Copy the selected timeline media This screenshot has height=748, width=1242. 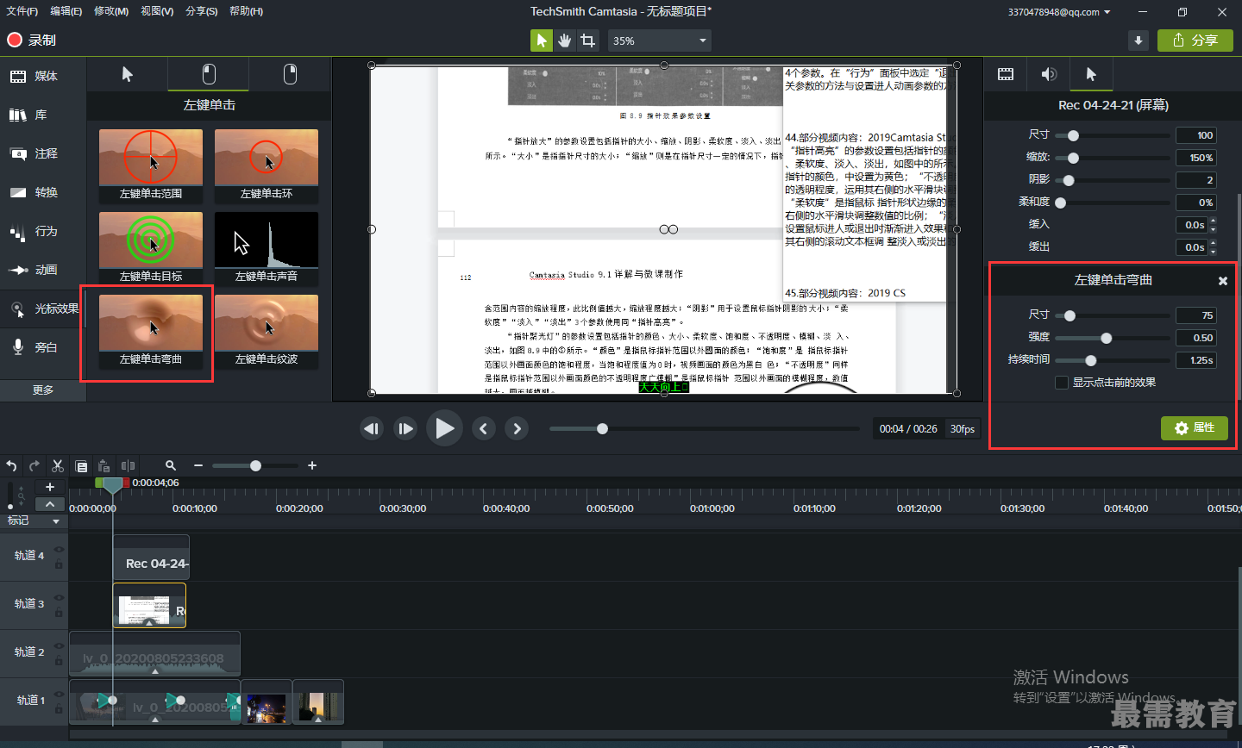81,466
